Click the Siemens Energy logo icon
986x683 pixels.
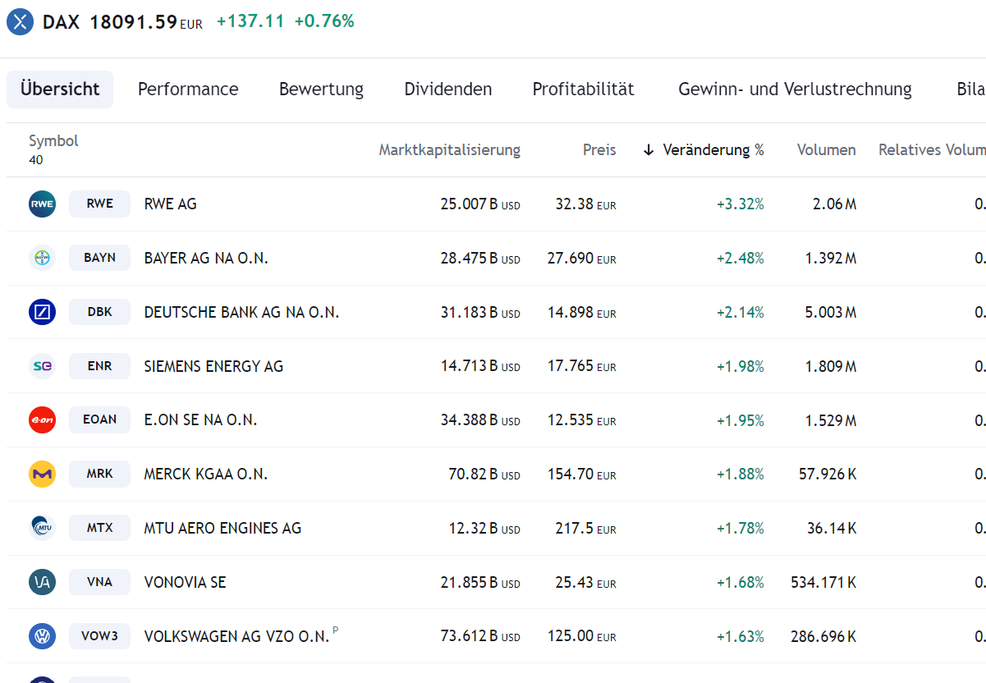42,366
